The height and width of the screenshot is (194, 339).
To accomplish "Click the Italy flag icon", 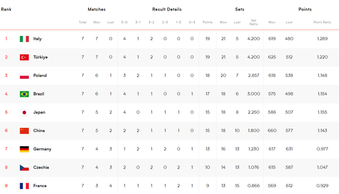I will coord(24,39).
